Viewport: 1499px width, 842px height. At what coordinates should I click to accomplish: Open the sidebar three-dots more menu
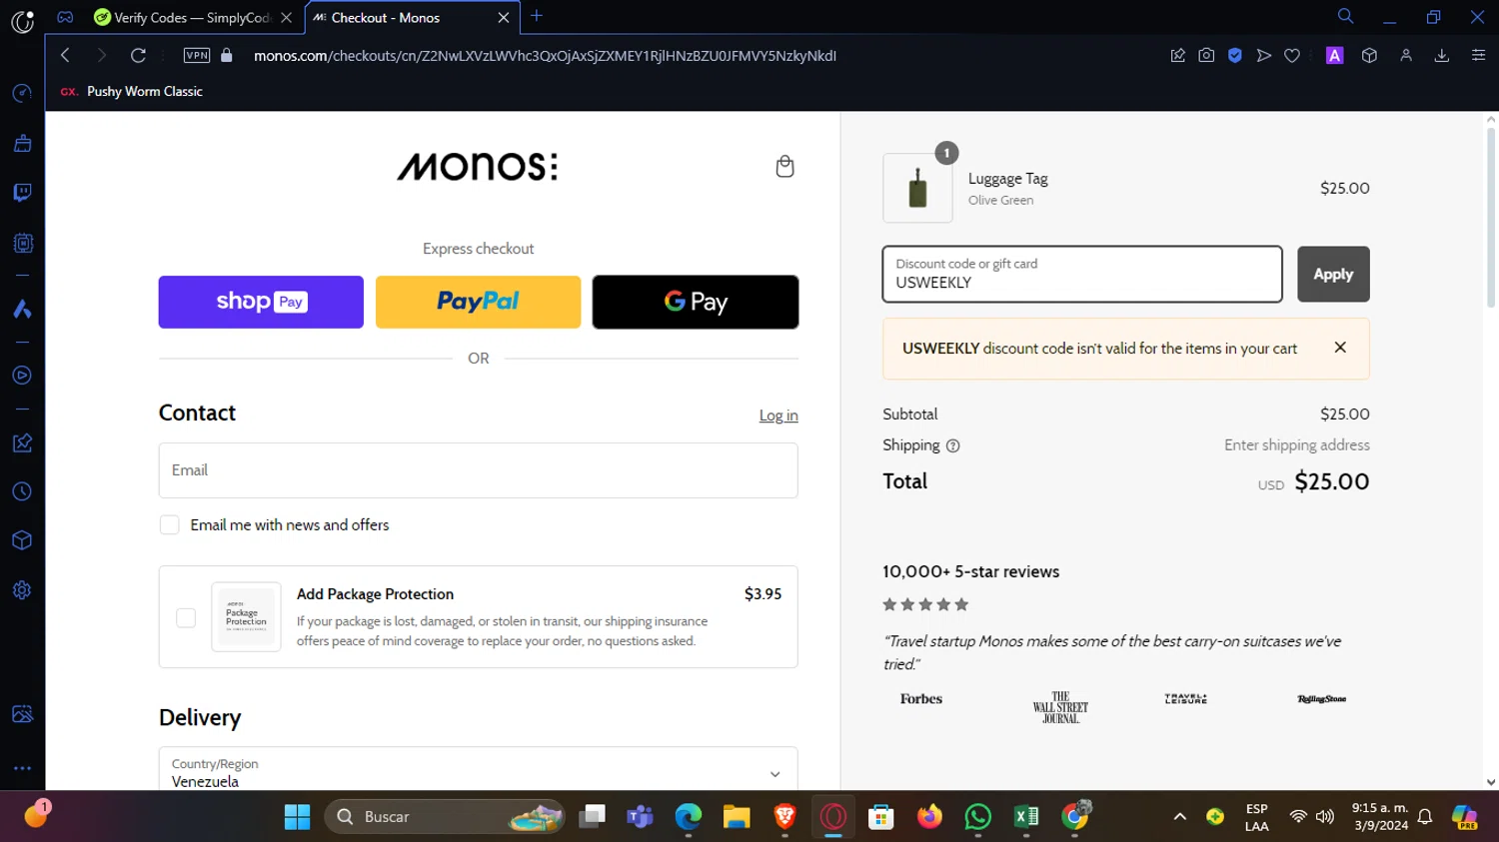point(22,768)
